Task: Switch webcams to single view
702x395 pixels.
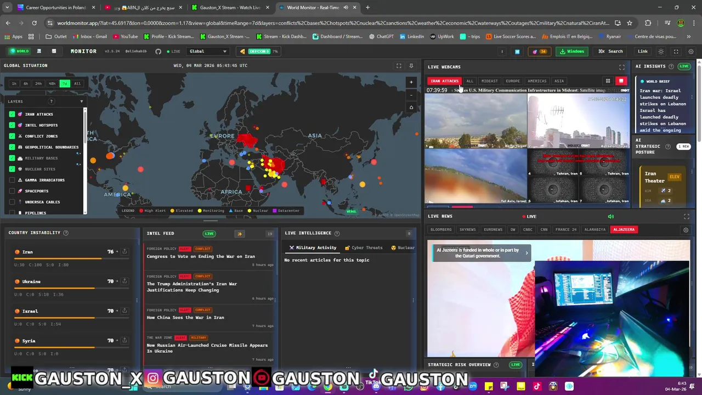Action: tap(621, 81)
